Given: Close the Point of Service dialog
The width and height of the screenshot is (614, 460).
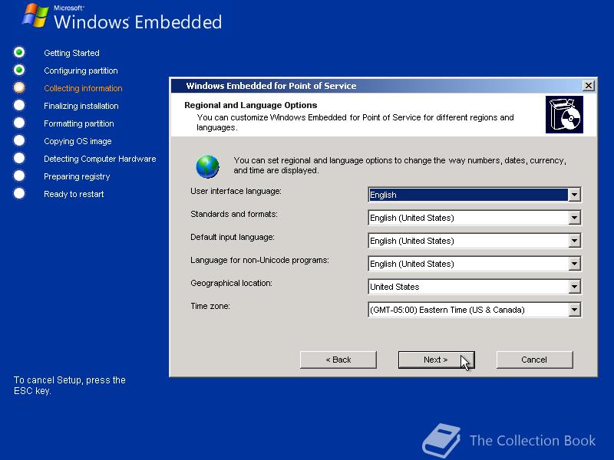Looking at the screenshot, I should (588, 86).
